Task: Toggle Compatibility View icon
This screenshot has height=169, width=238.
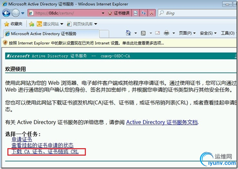Action: coord(136,13)
